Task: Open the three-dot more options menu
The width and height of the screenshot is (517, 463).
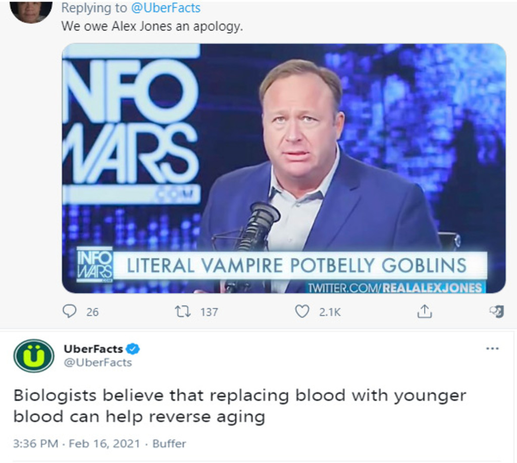Action: (x=492, y=349)
